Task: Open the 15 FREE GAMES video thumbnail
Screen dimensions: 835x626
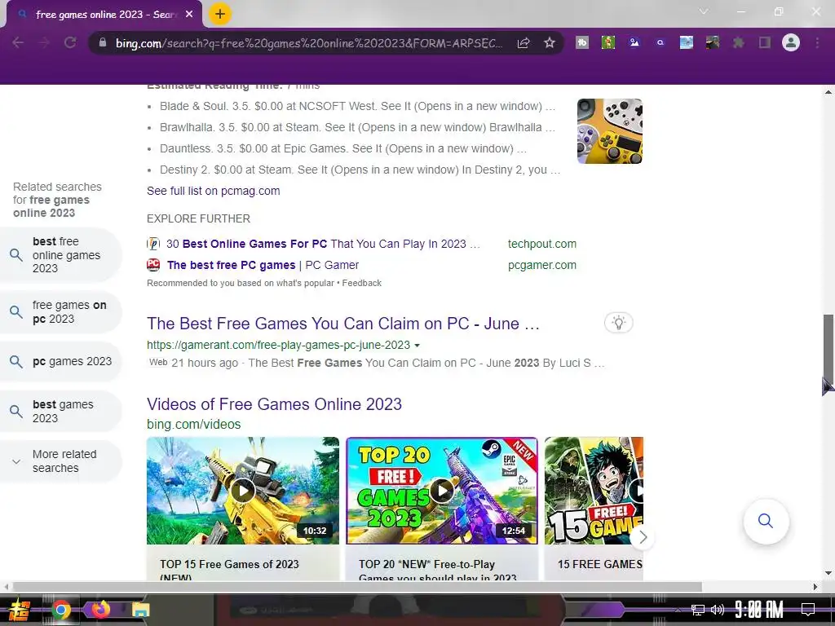Action: (594, 490)
